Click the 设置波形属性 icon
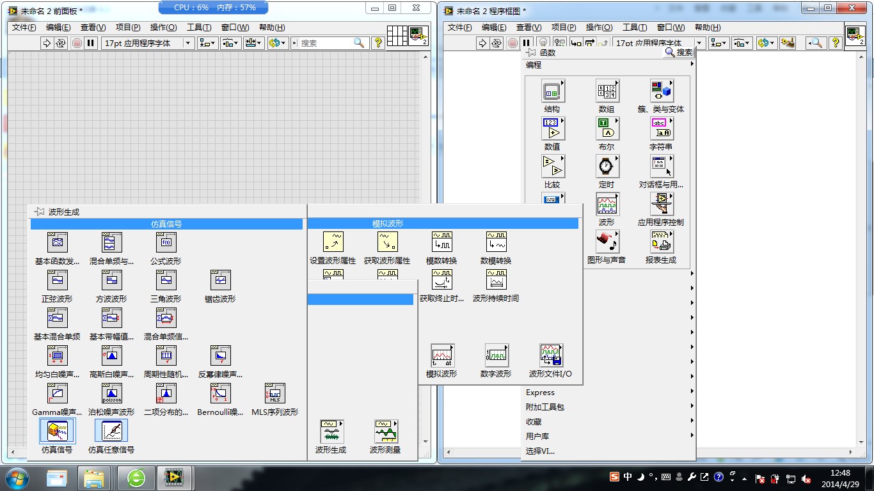The height and width of the screenshot is (491, 874). (x=333, y=242)
